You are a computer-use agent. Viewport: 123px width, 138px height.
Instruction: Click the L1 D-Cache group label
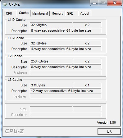click(x=16, y=20)
